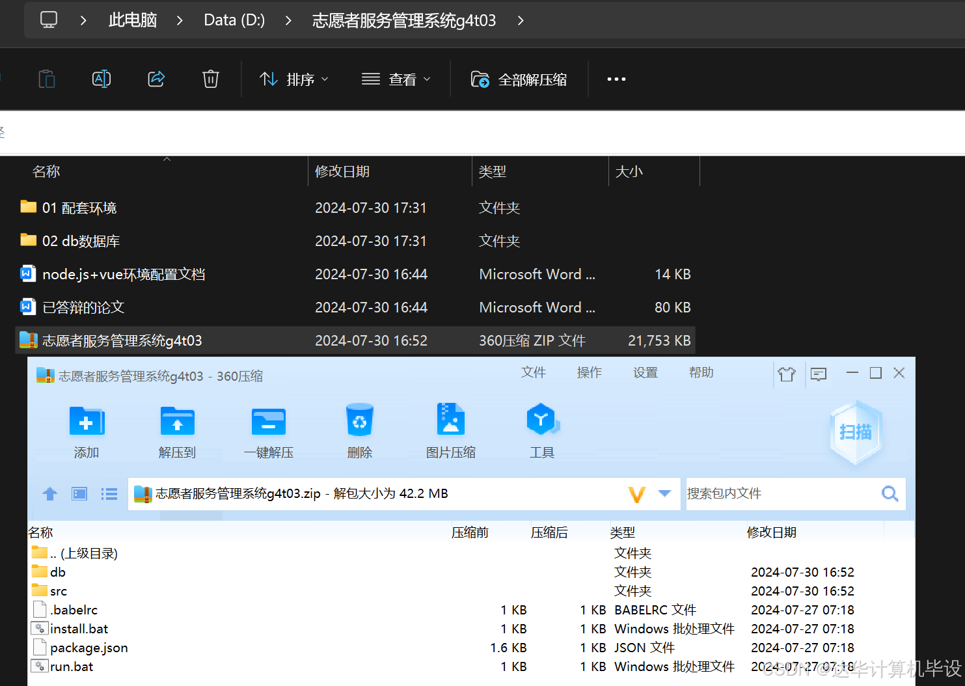The width and height of the screenshot is (965, 686).
Task: Select the 志愿者服务管理系统g4t03 ZIP file row
Action: point(355,340)
